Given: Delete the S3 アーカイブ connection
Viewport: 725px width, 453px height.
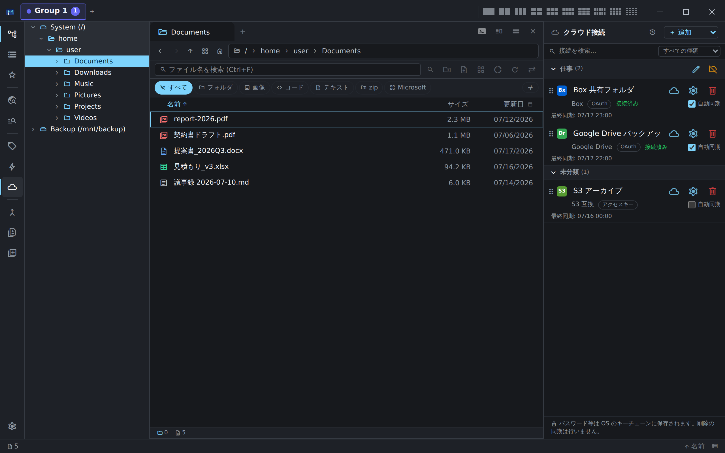Looking at the screenshot, I should [x=713, y=191].
